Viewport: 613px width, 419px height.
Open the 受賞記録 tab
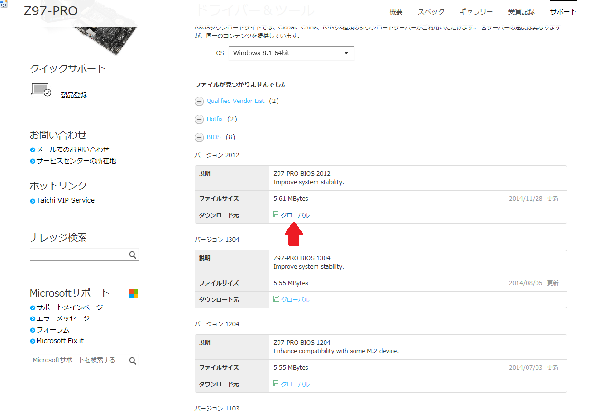pyautogui.click(x=521, y=12)
